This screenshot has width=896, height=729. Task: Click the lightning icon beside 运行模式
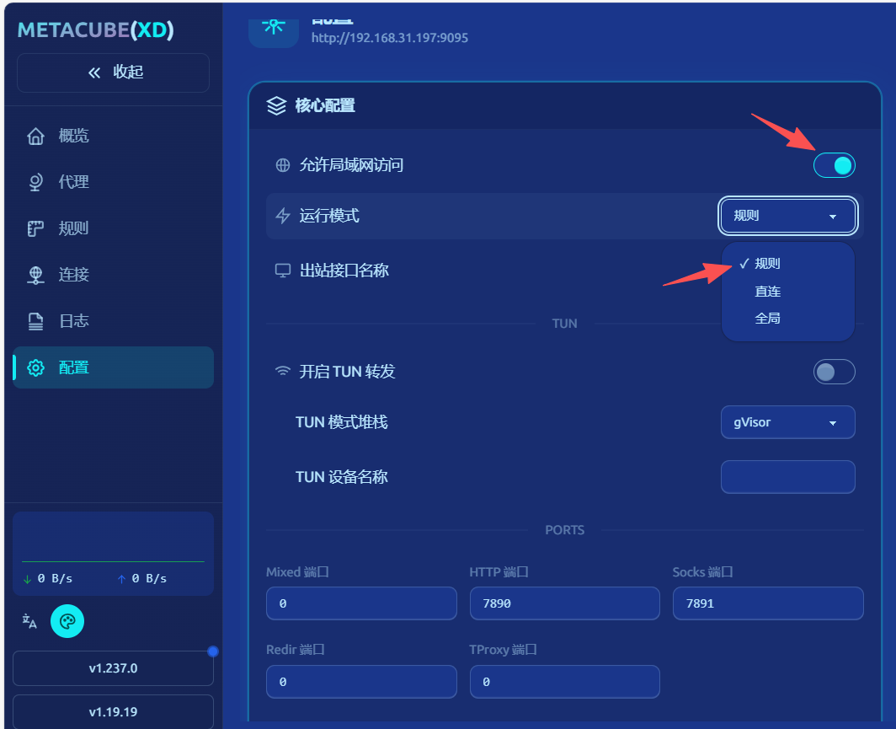283,216
